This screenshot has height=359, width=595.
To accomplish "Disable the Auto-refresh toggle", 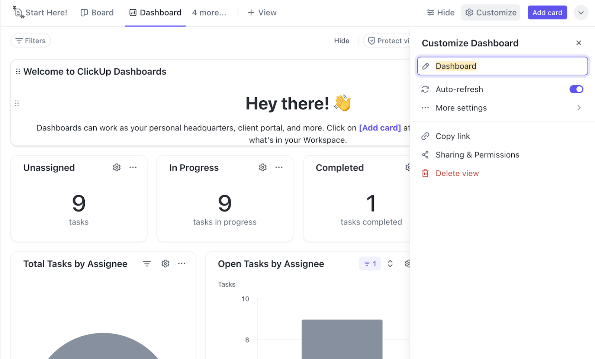I will tap(576, 89).
